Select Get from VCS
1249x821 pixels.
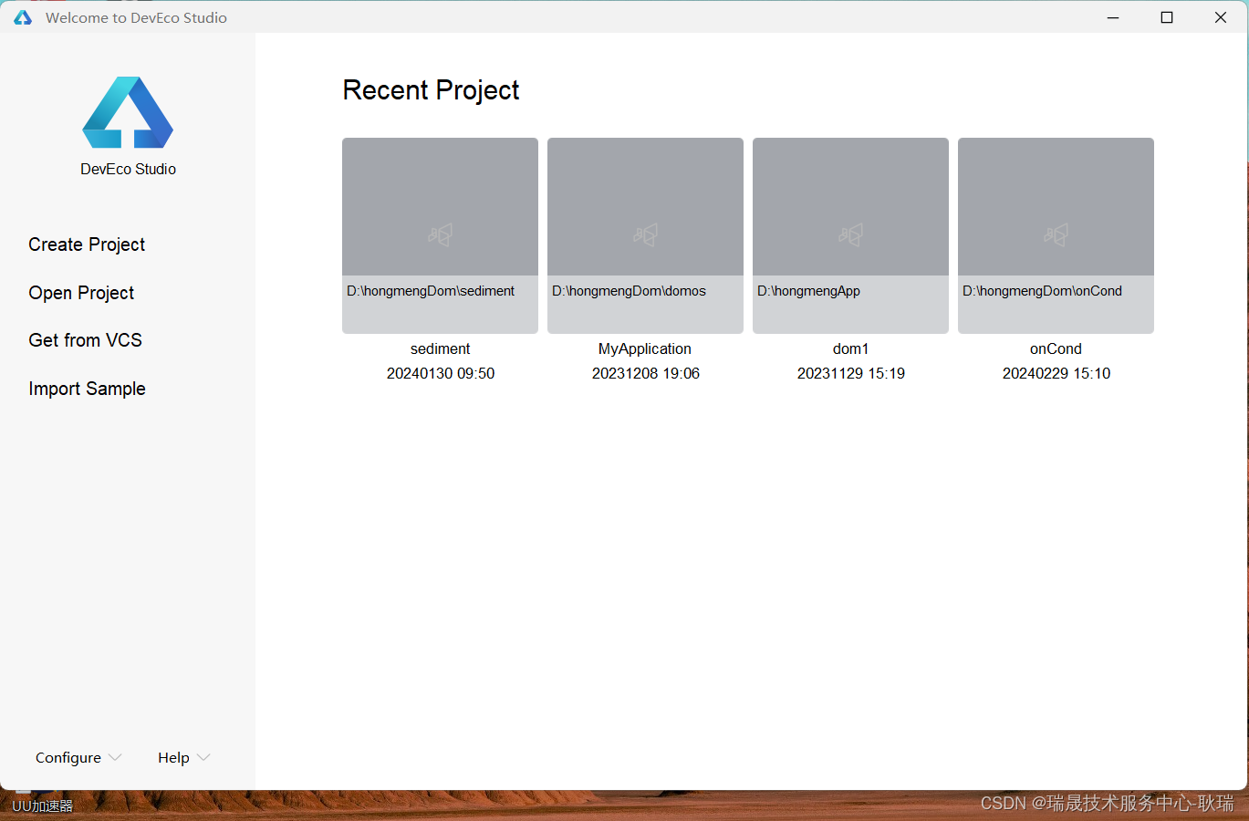(x=85, y=340)
